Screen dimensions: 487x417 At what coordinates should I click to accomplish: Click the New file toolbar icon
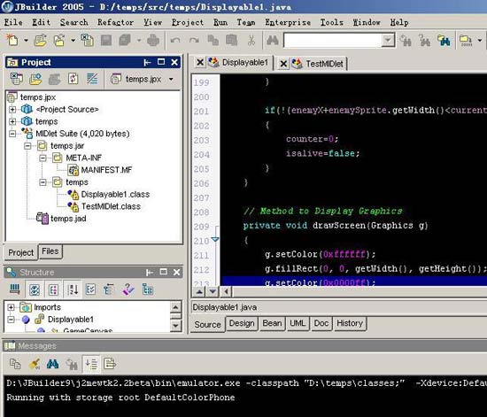coord(12,40)
